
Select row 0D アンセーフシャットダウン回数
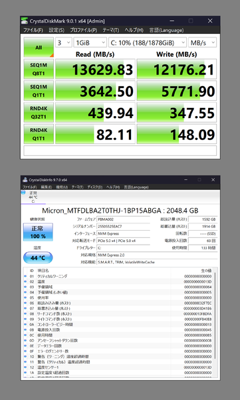pyautogui.click(x=118, y=340)
